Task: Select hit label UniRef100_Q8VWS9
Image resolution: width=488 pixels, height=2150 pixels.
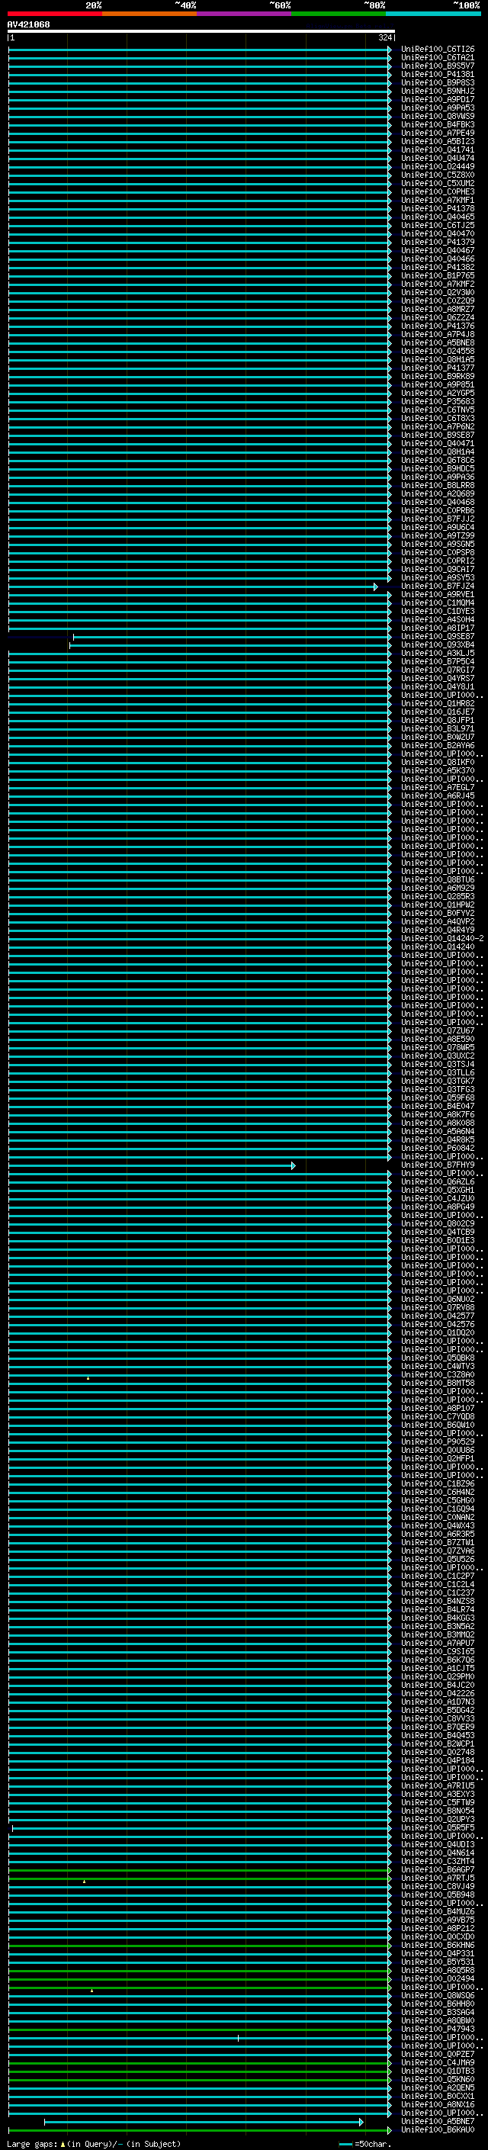Action: [437, 117]
